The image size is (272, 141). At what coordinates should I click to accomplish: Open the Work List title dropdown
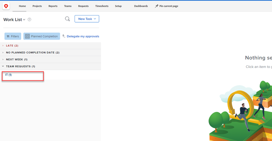tap(14, 19)
